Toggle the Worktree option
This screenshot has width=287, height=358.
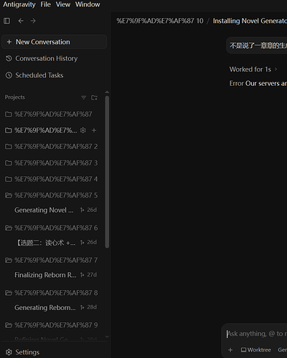coord(255,350)
